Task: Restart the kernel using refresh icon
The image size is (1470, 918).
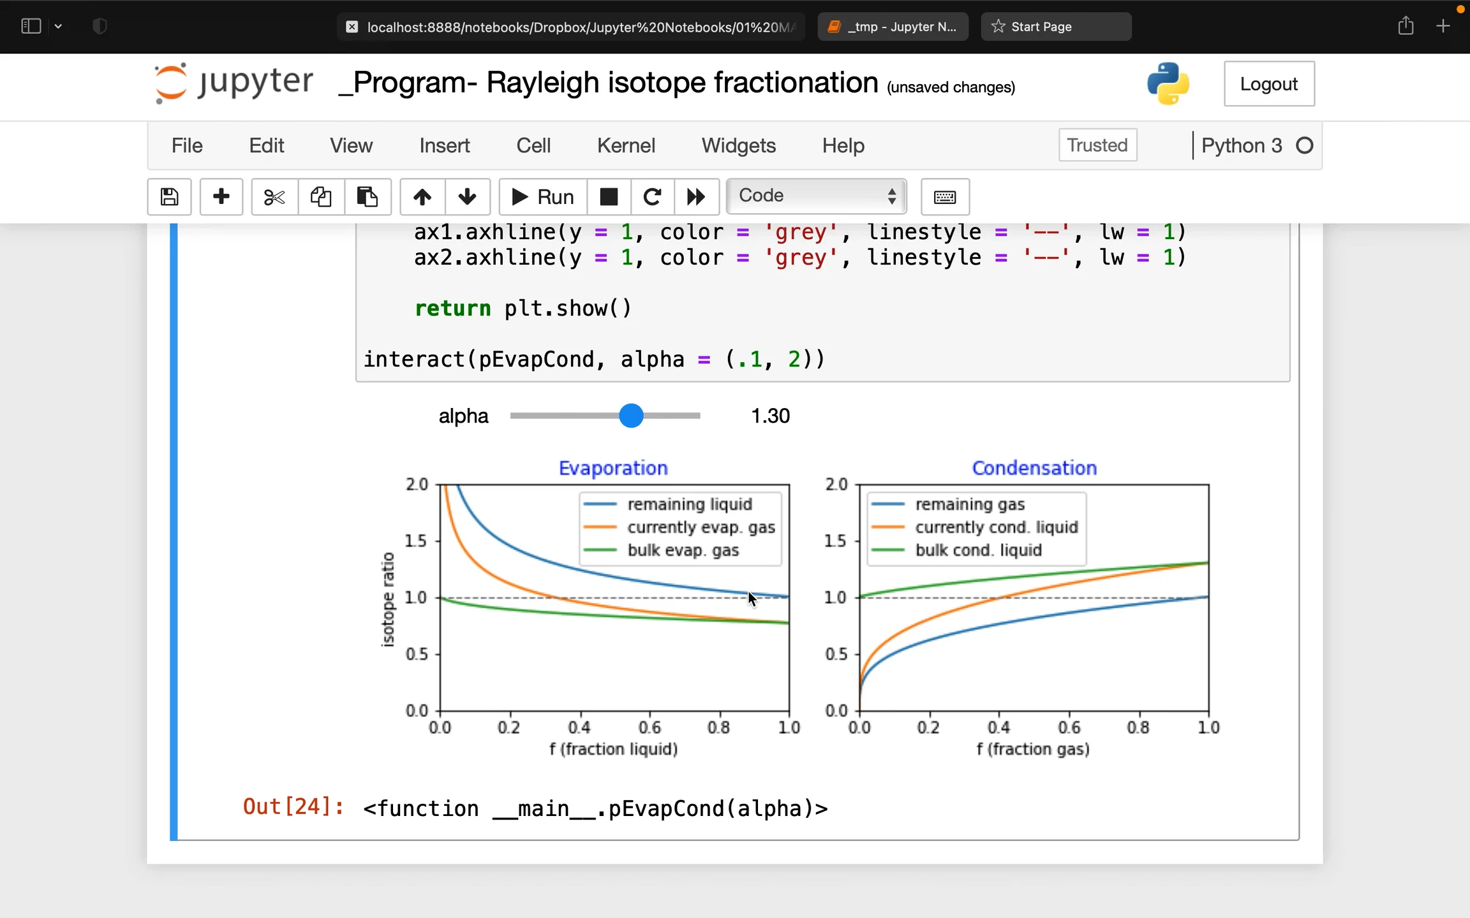Action: [651, 196]
